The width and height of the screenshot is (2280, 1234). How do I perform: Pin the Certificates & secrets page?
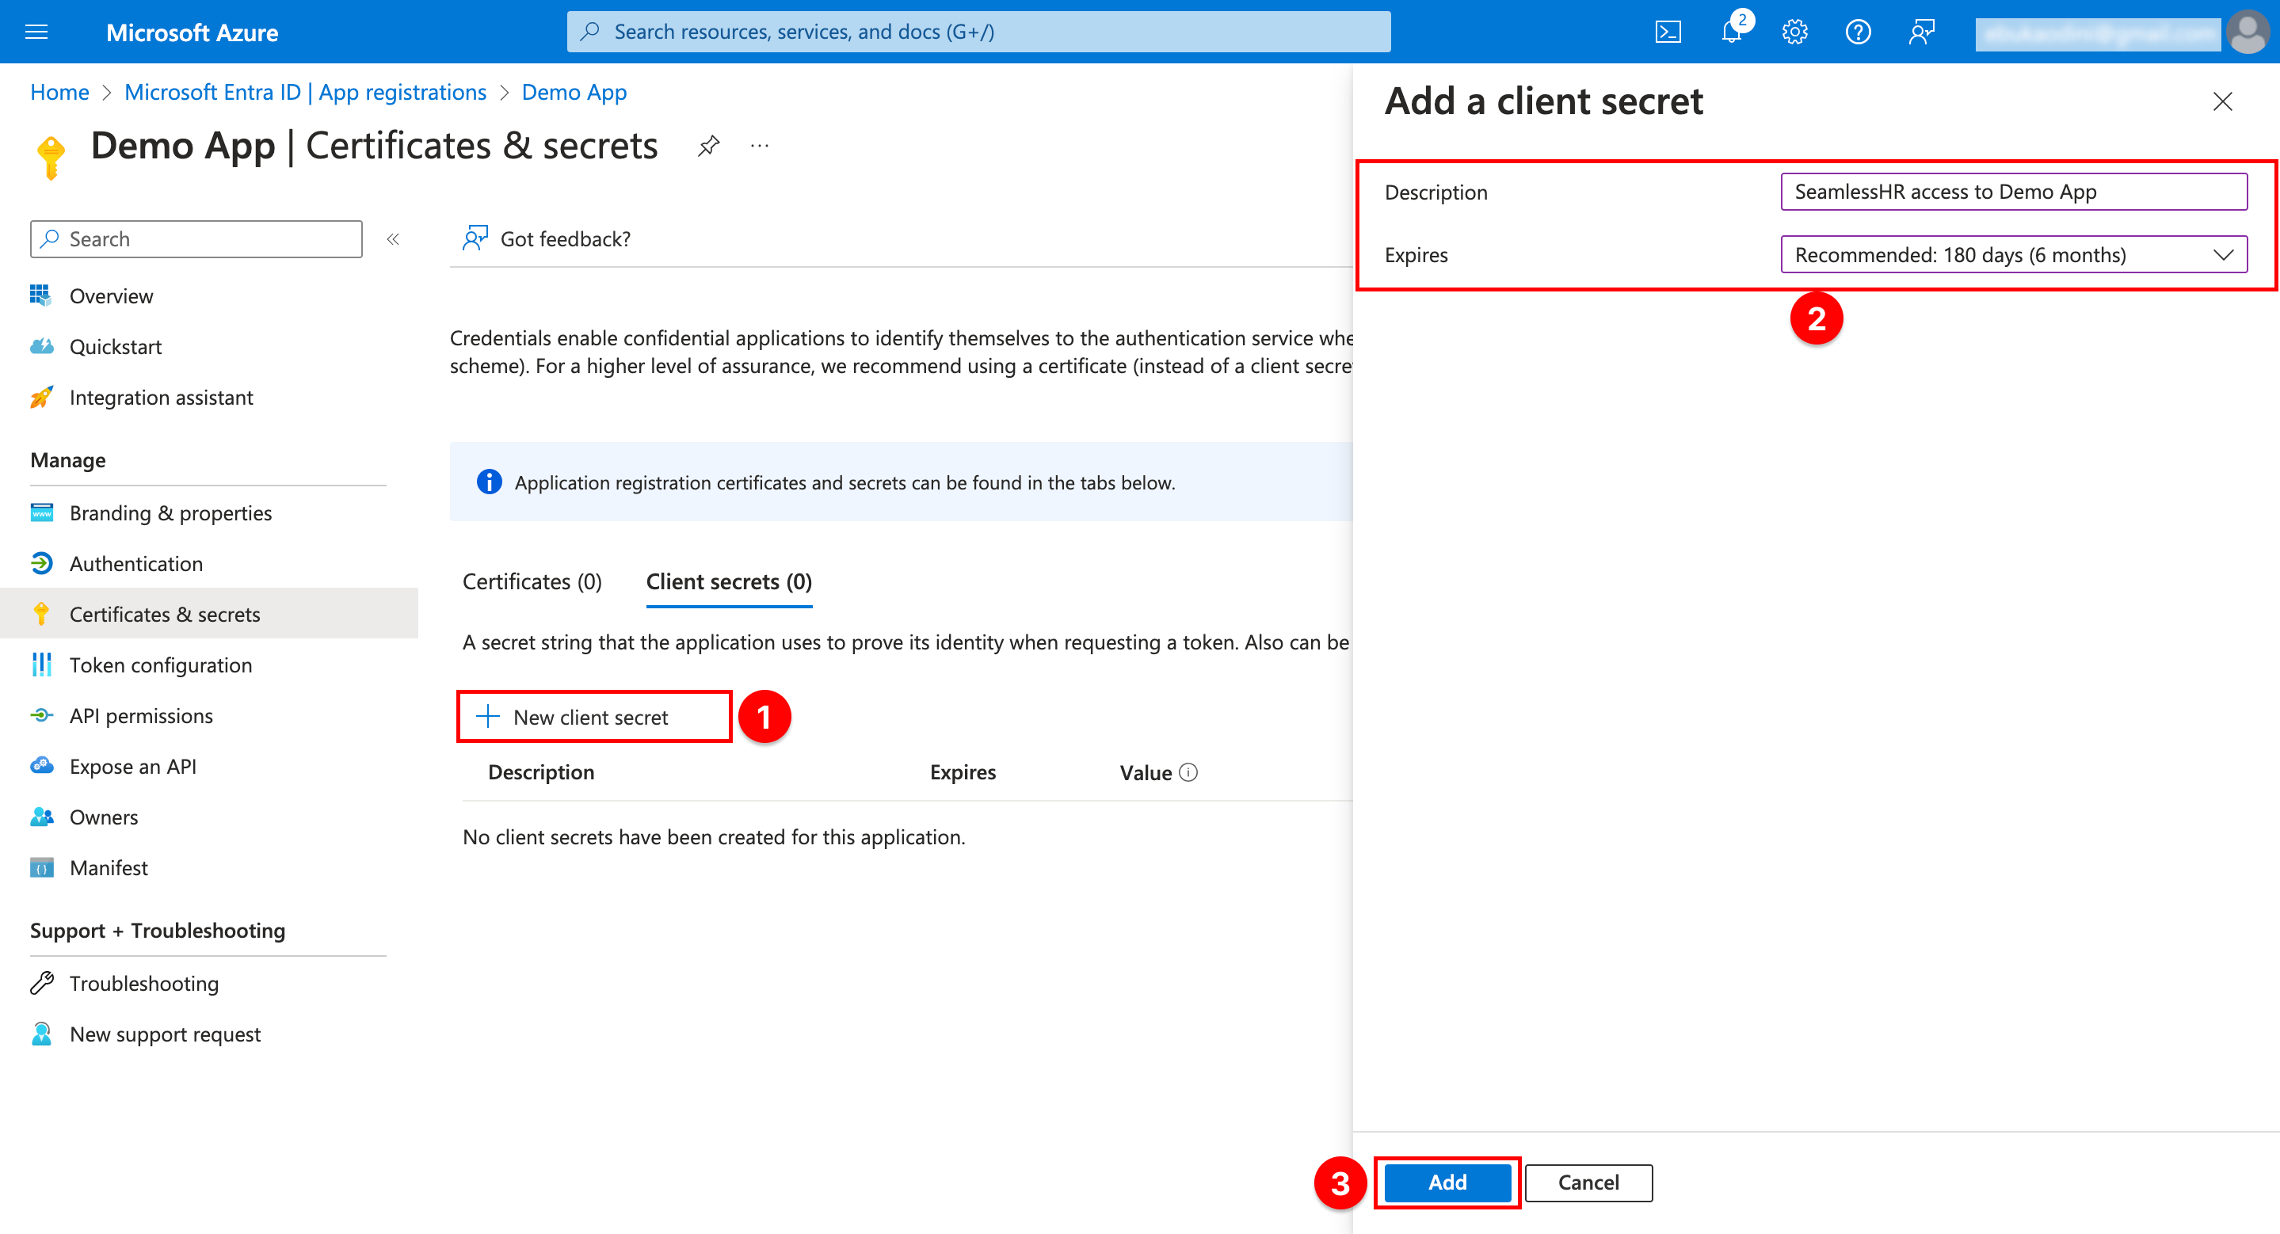coord(708,146)
